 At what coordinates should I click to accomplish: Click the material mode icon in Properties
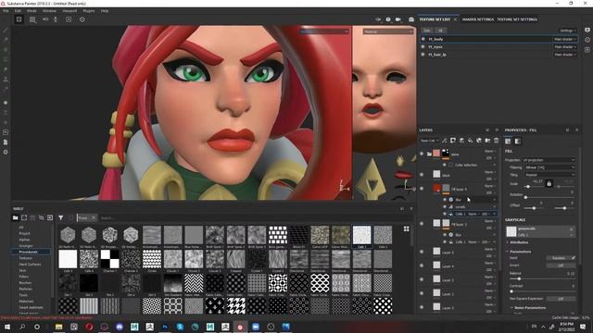coord(508,142)
